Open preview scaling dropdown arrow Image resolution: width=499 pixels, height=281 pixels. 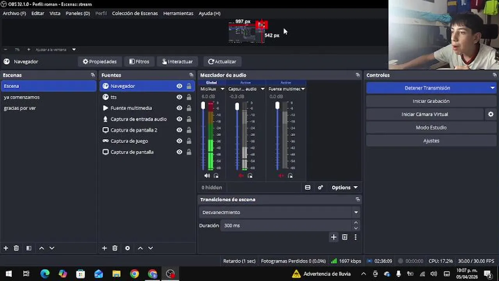pos(74,50)
